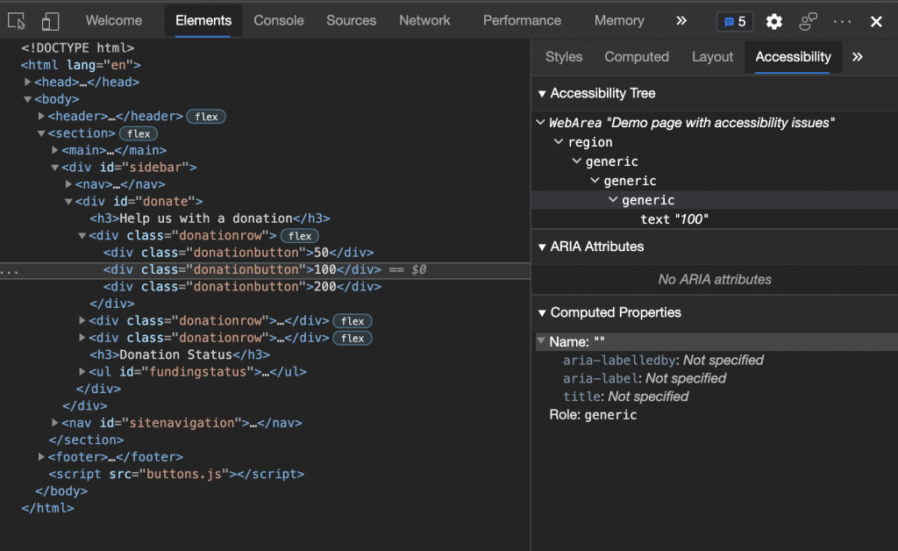Collapse the first donationrow div triangle
The width and height of the screenshot is (898, 551).
coord(82,235)
